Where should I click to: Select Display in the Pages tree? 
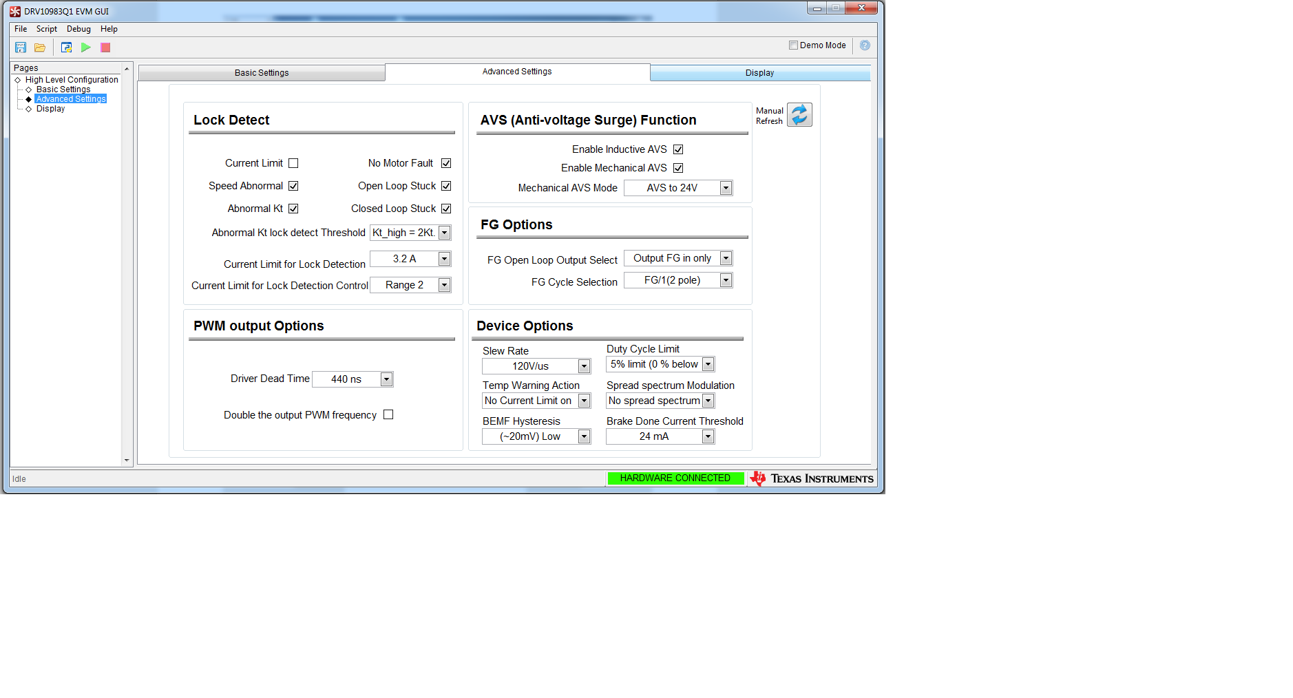51,109
